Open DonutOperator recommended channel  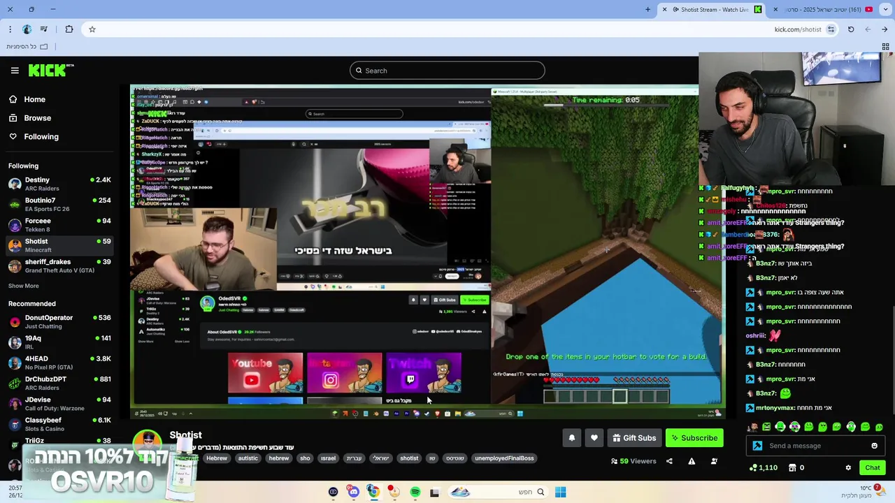click(x=59, y=321)
